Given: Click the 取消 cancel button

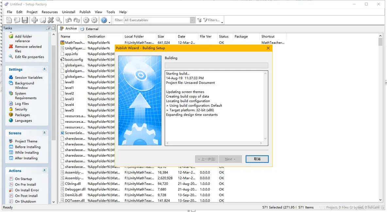Looking at the screenshot, I should click(257, 159).
